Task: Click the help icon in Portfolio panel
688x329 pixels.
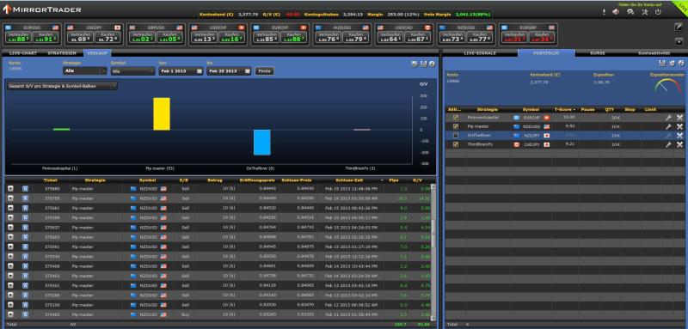Action: point(680,63)
